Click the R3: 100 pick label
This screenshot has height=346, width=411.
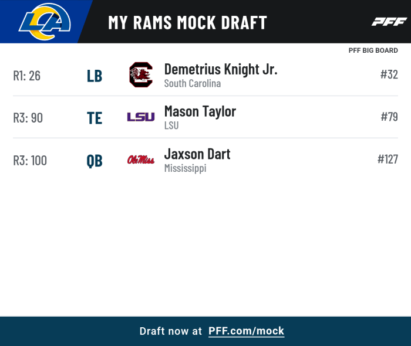pyautogui.click(x=30, y=161)
